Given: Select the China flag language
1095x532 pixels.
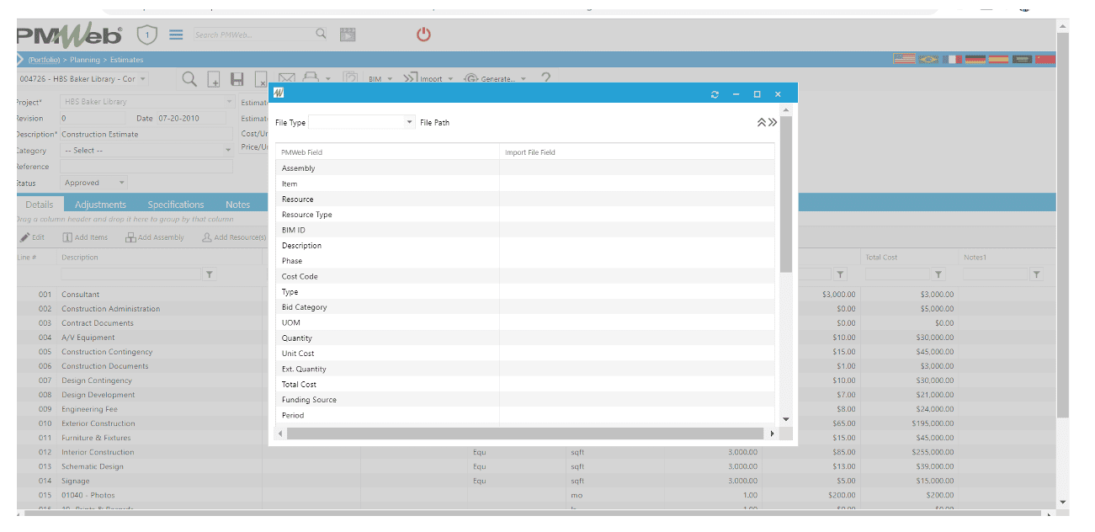Looking at the screenshot, I should (x=1045, y=59).
